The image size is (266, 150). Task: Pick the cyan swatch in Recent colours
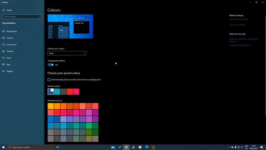[x=57, y=92]
